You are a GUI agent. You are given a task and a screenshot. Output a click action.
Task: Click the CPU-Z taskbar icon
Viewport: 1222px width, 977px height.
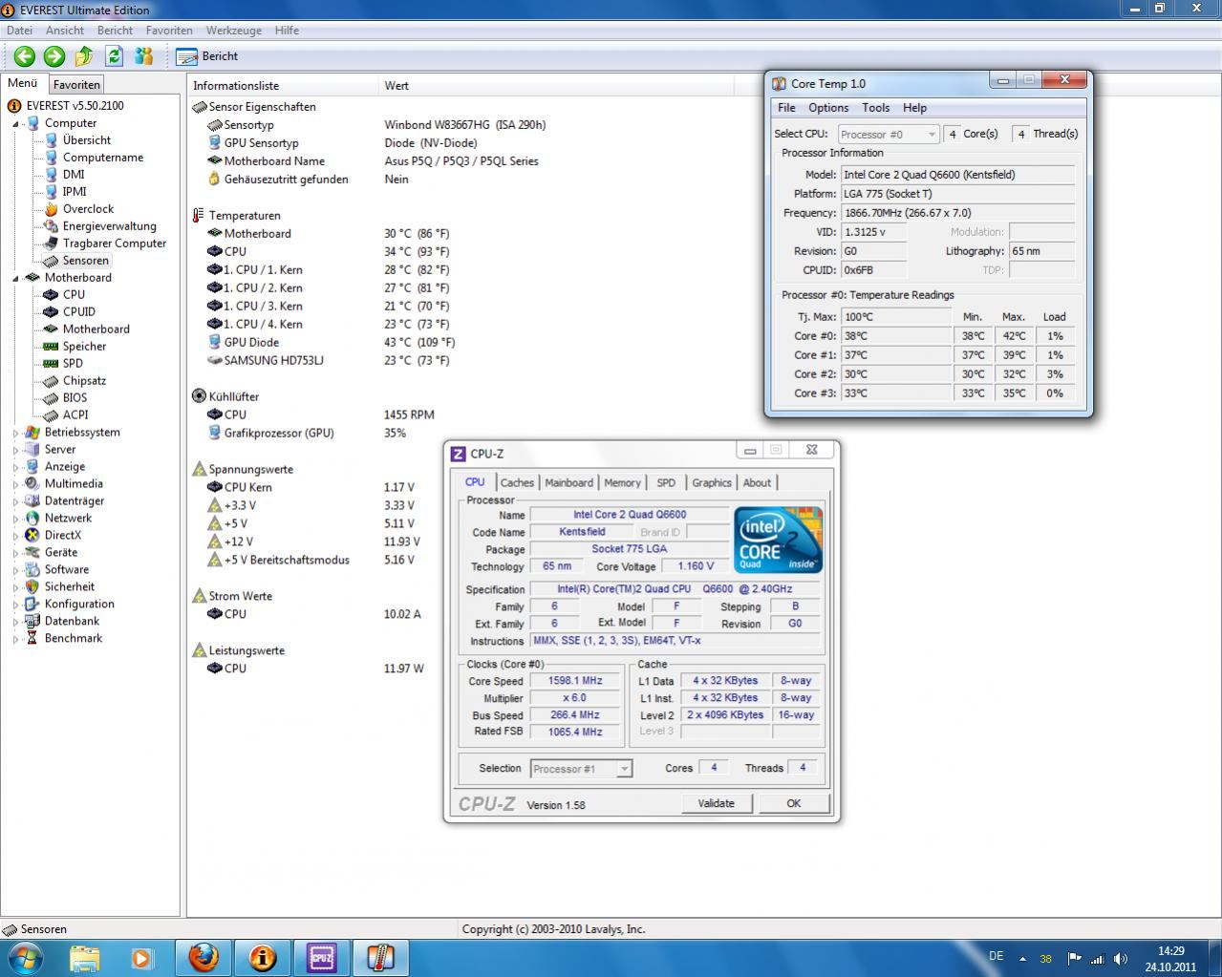click(321, 958)
